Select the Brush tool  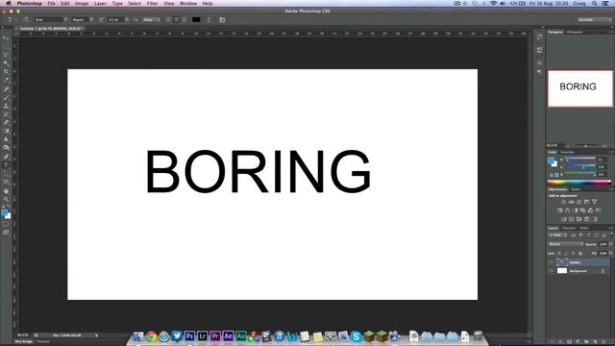click(6, 97)
